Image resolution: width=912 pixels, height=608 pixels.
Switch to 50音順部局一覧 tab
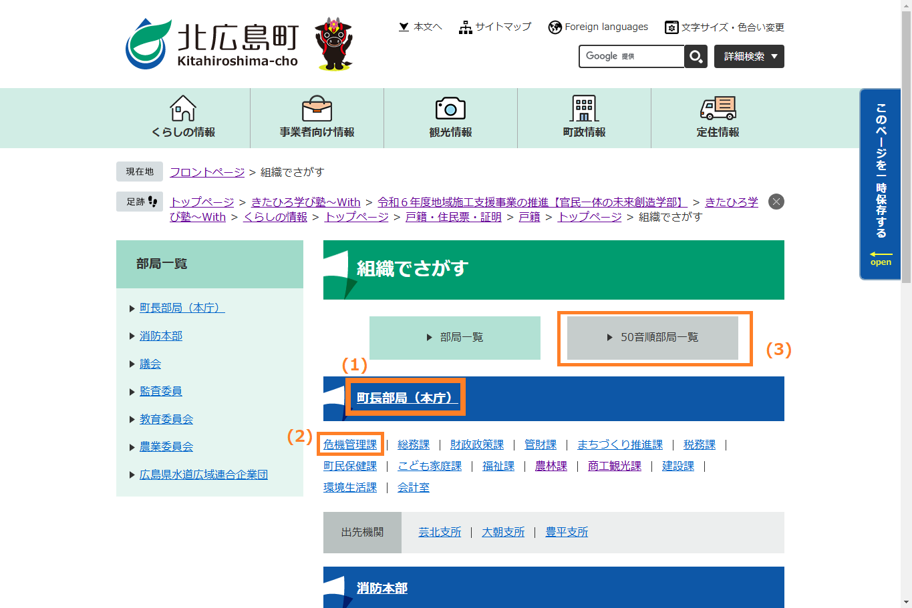[x=653, y=338]
